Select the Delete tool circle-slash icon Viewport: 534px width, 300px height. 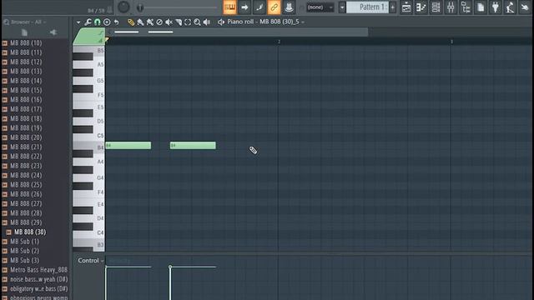(x=159, y=22)
